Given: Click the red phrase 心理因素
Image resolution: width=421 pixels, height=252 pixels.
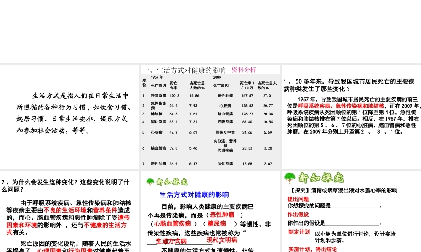Looking at the screenshot, I should point(49,250).
